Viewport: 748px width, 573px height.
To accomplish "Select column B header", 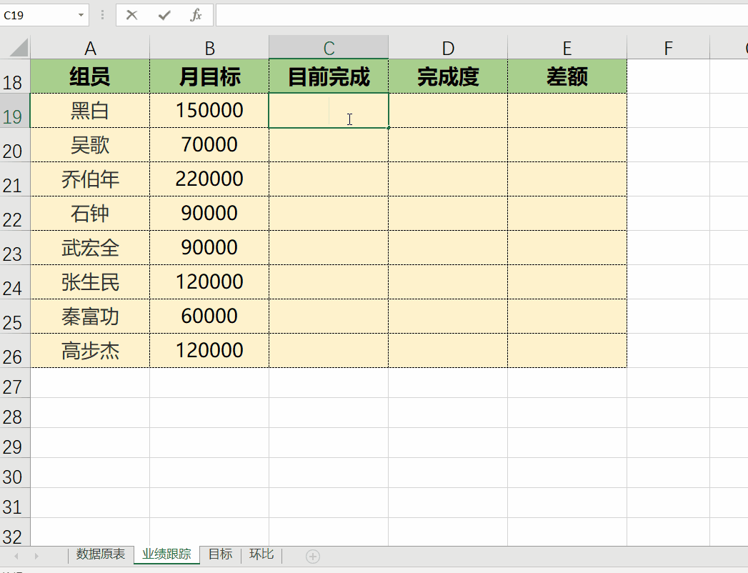I will coord(209,48).
